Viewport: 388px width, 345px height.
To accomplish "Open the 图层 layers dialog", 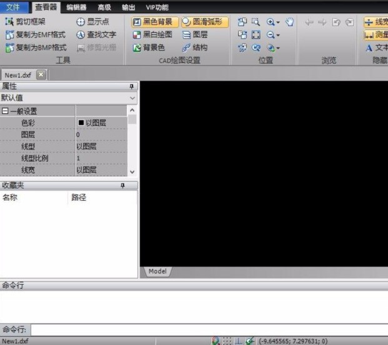I will [x=195, y=34].
